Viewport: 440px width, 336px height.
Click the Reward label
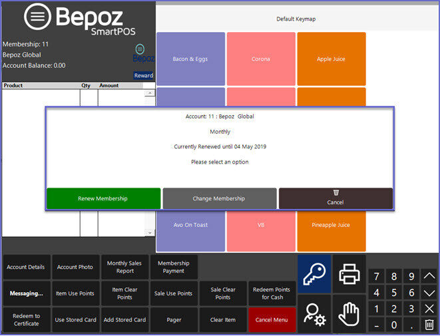pos(143,75)
